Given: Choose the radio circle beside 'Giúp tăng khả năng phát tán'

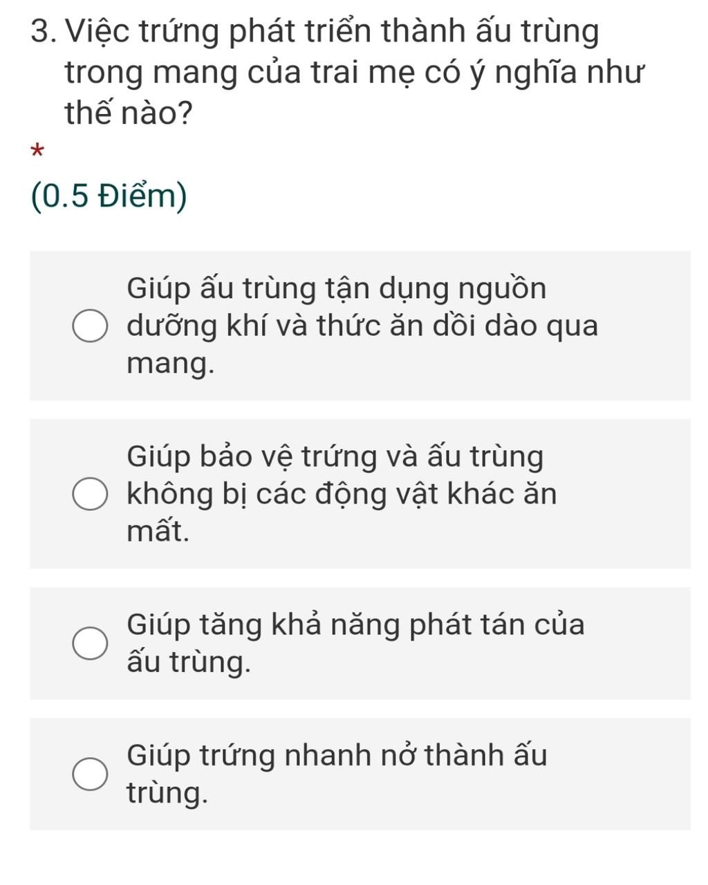Looking at the screenshot, I should (x=90, y=644).
